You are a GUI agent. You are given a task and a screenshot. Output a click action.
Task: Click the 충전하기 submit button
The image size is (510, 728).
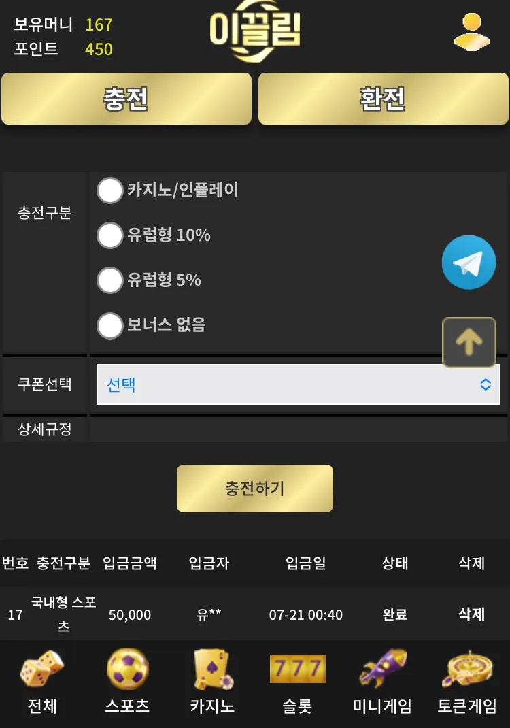tap(255, 489)
